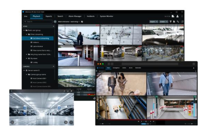The width and height of the screenshot is (207, 137).
Task: Select the Lobby view item
Action: pos(36,62)
